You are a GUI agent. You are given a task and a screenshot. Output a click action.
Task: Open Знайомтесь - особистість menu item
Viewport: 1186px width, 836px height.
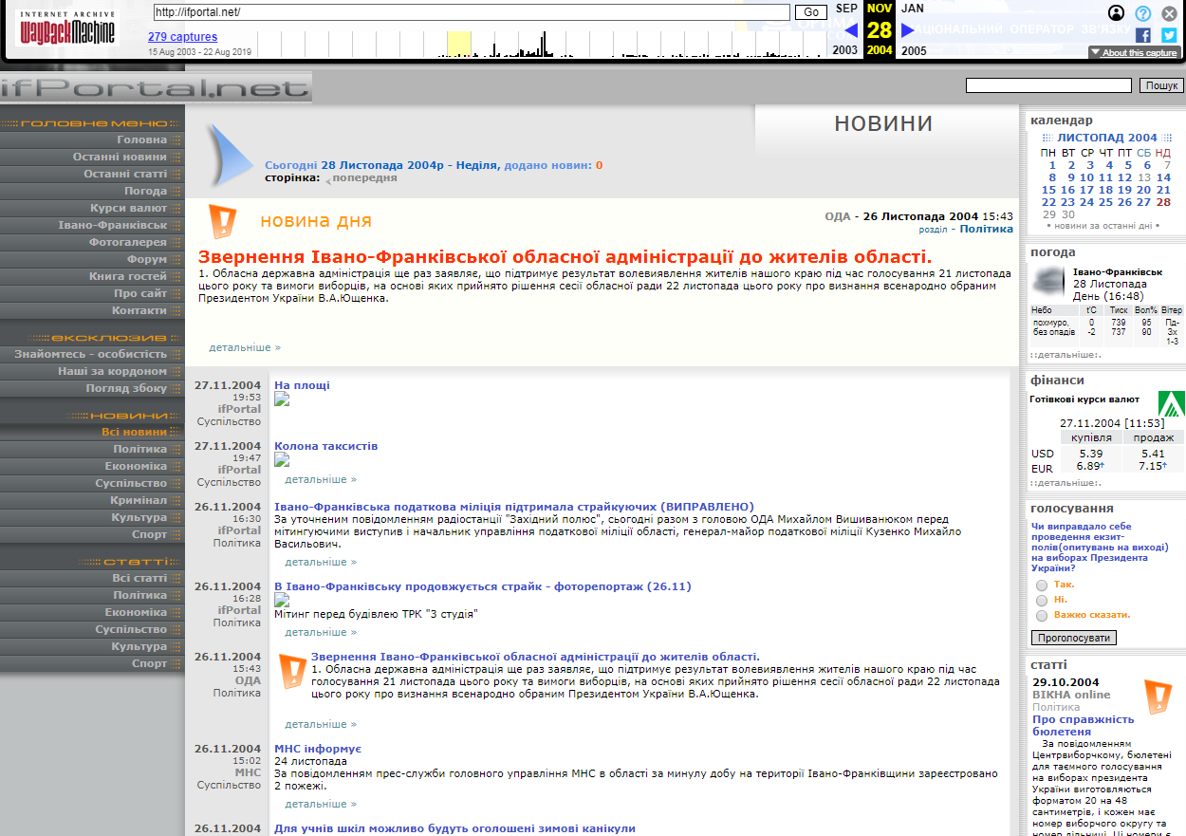(x=91, y=354)
